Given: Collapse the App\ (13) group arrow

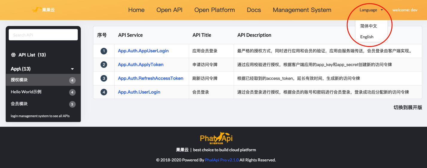Looking at the screenshot, I should 72,69.
